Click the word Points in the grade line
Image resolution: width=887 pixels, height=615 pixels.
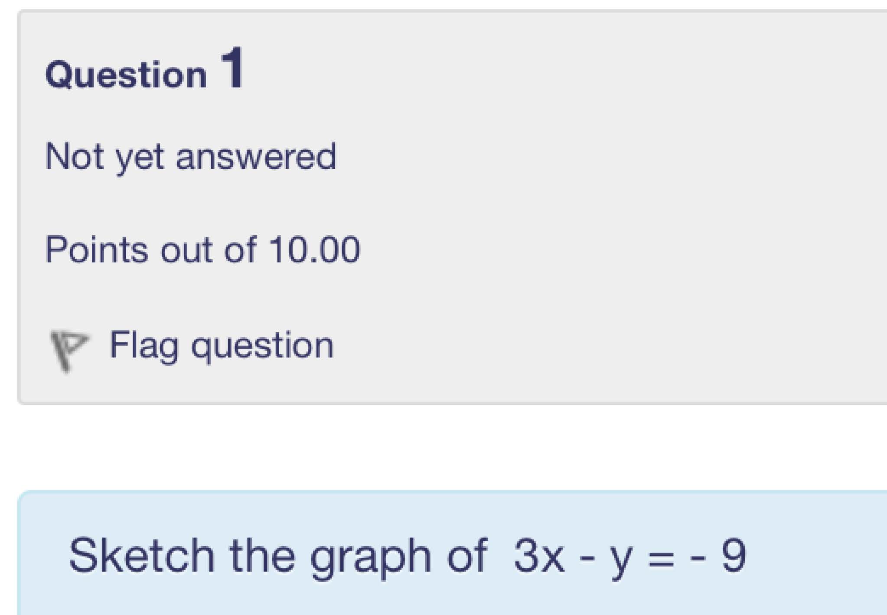[x=96, y=250]
